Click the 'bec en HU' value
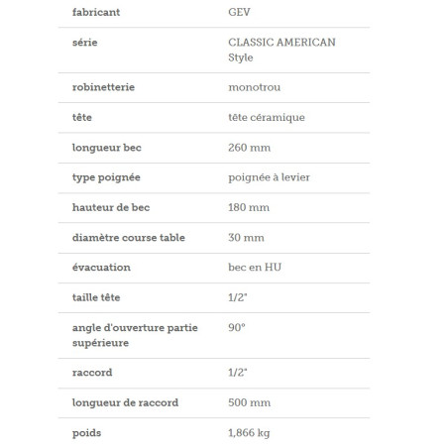This screenshot has height=448, width=448. pyautogui.click(x=255, y=267)
